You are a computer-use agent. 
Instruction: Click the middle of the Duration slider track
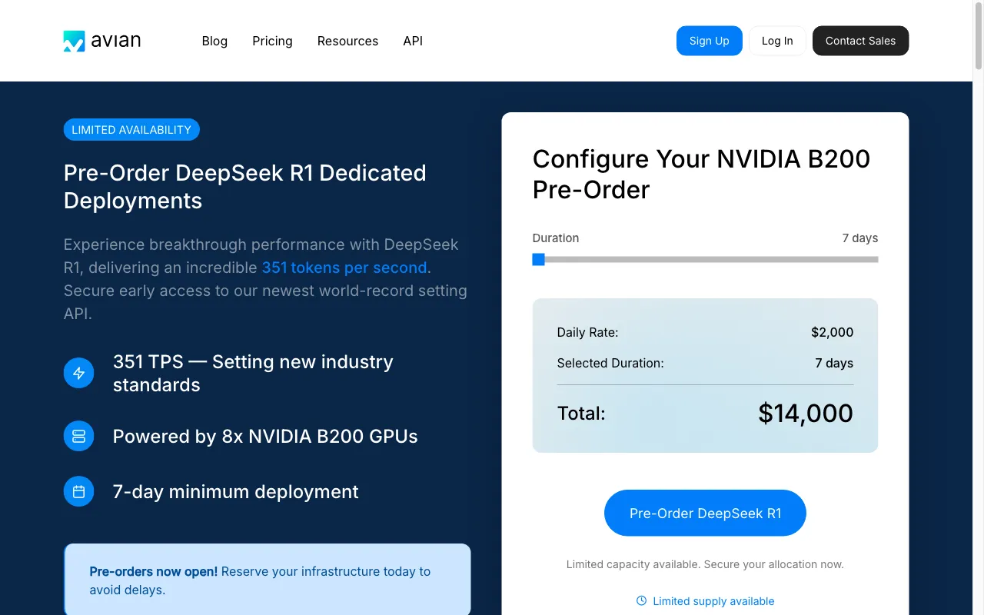click(x=705, y=260)
